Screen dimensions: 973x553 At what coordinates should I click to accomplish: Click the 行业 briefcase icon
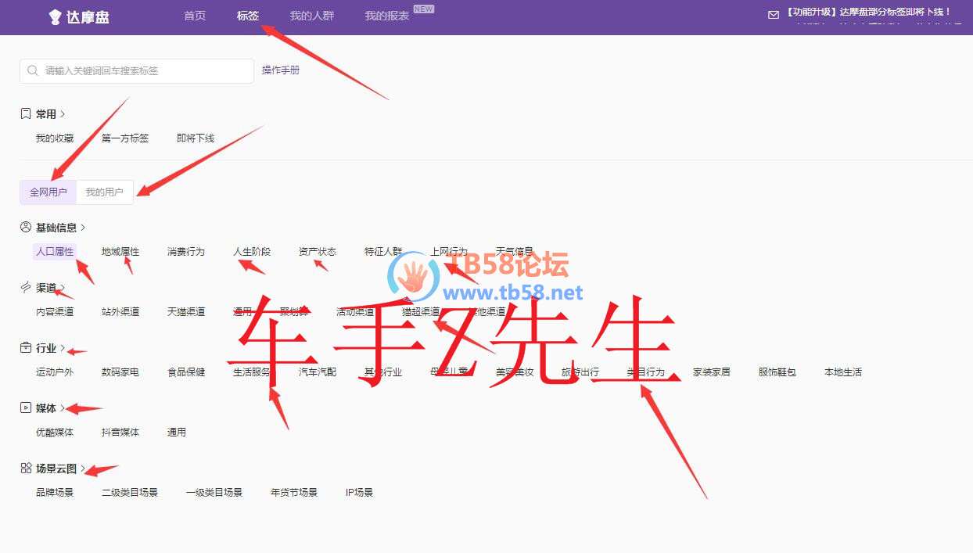26,348
